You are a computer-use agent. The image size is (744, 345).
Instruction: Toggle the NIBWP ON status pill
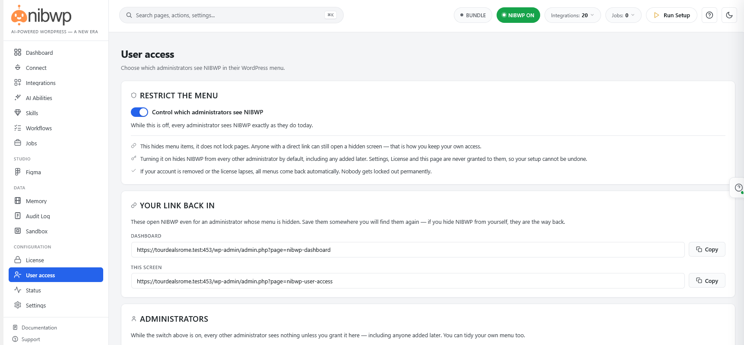pos(518,15)
